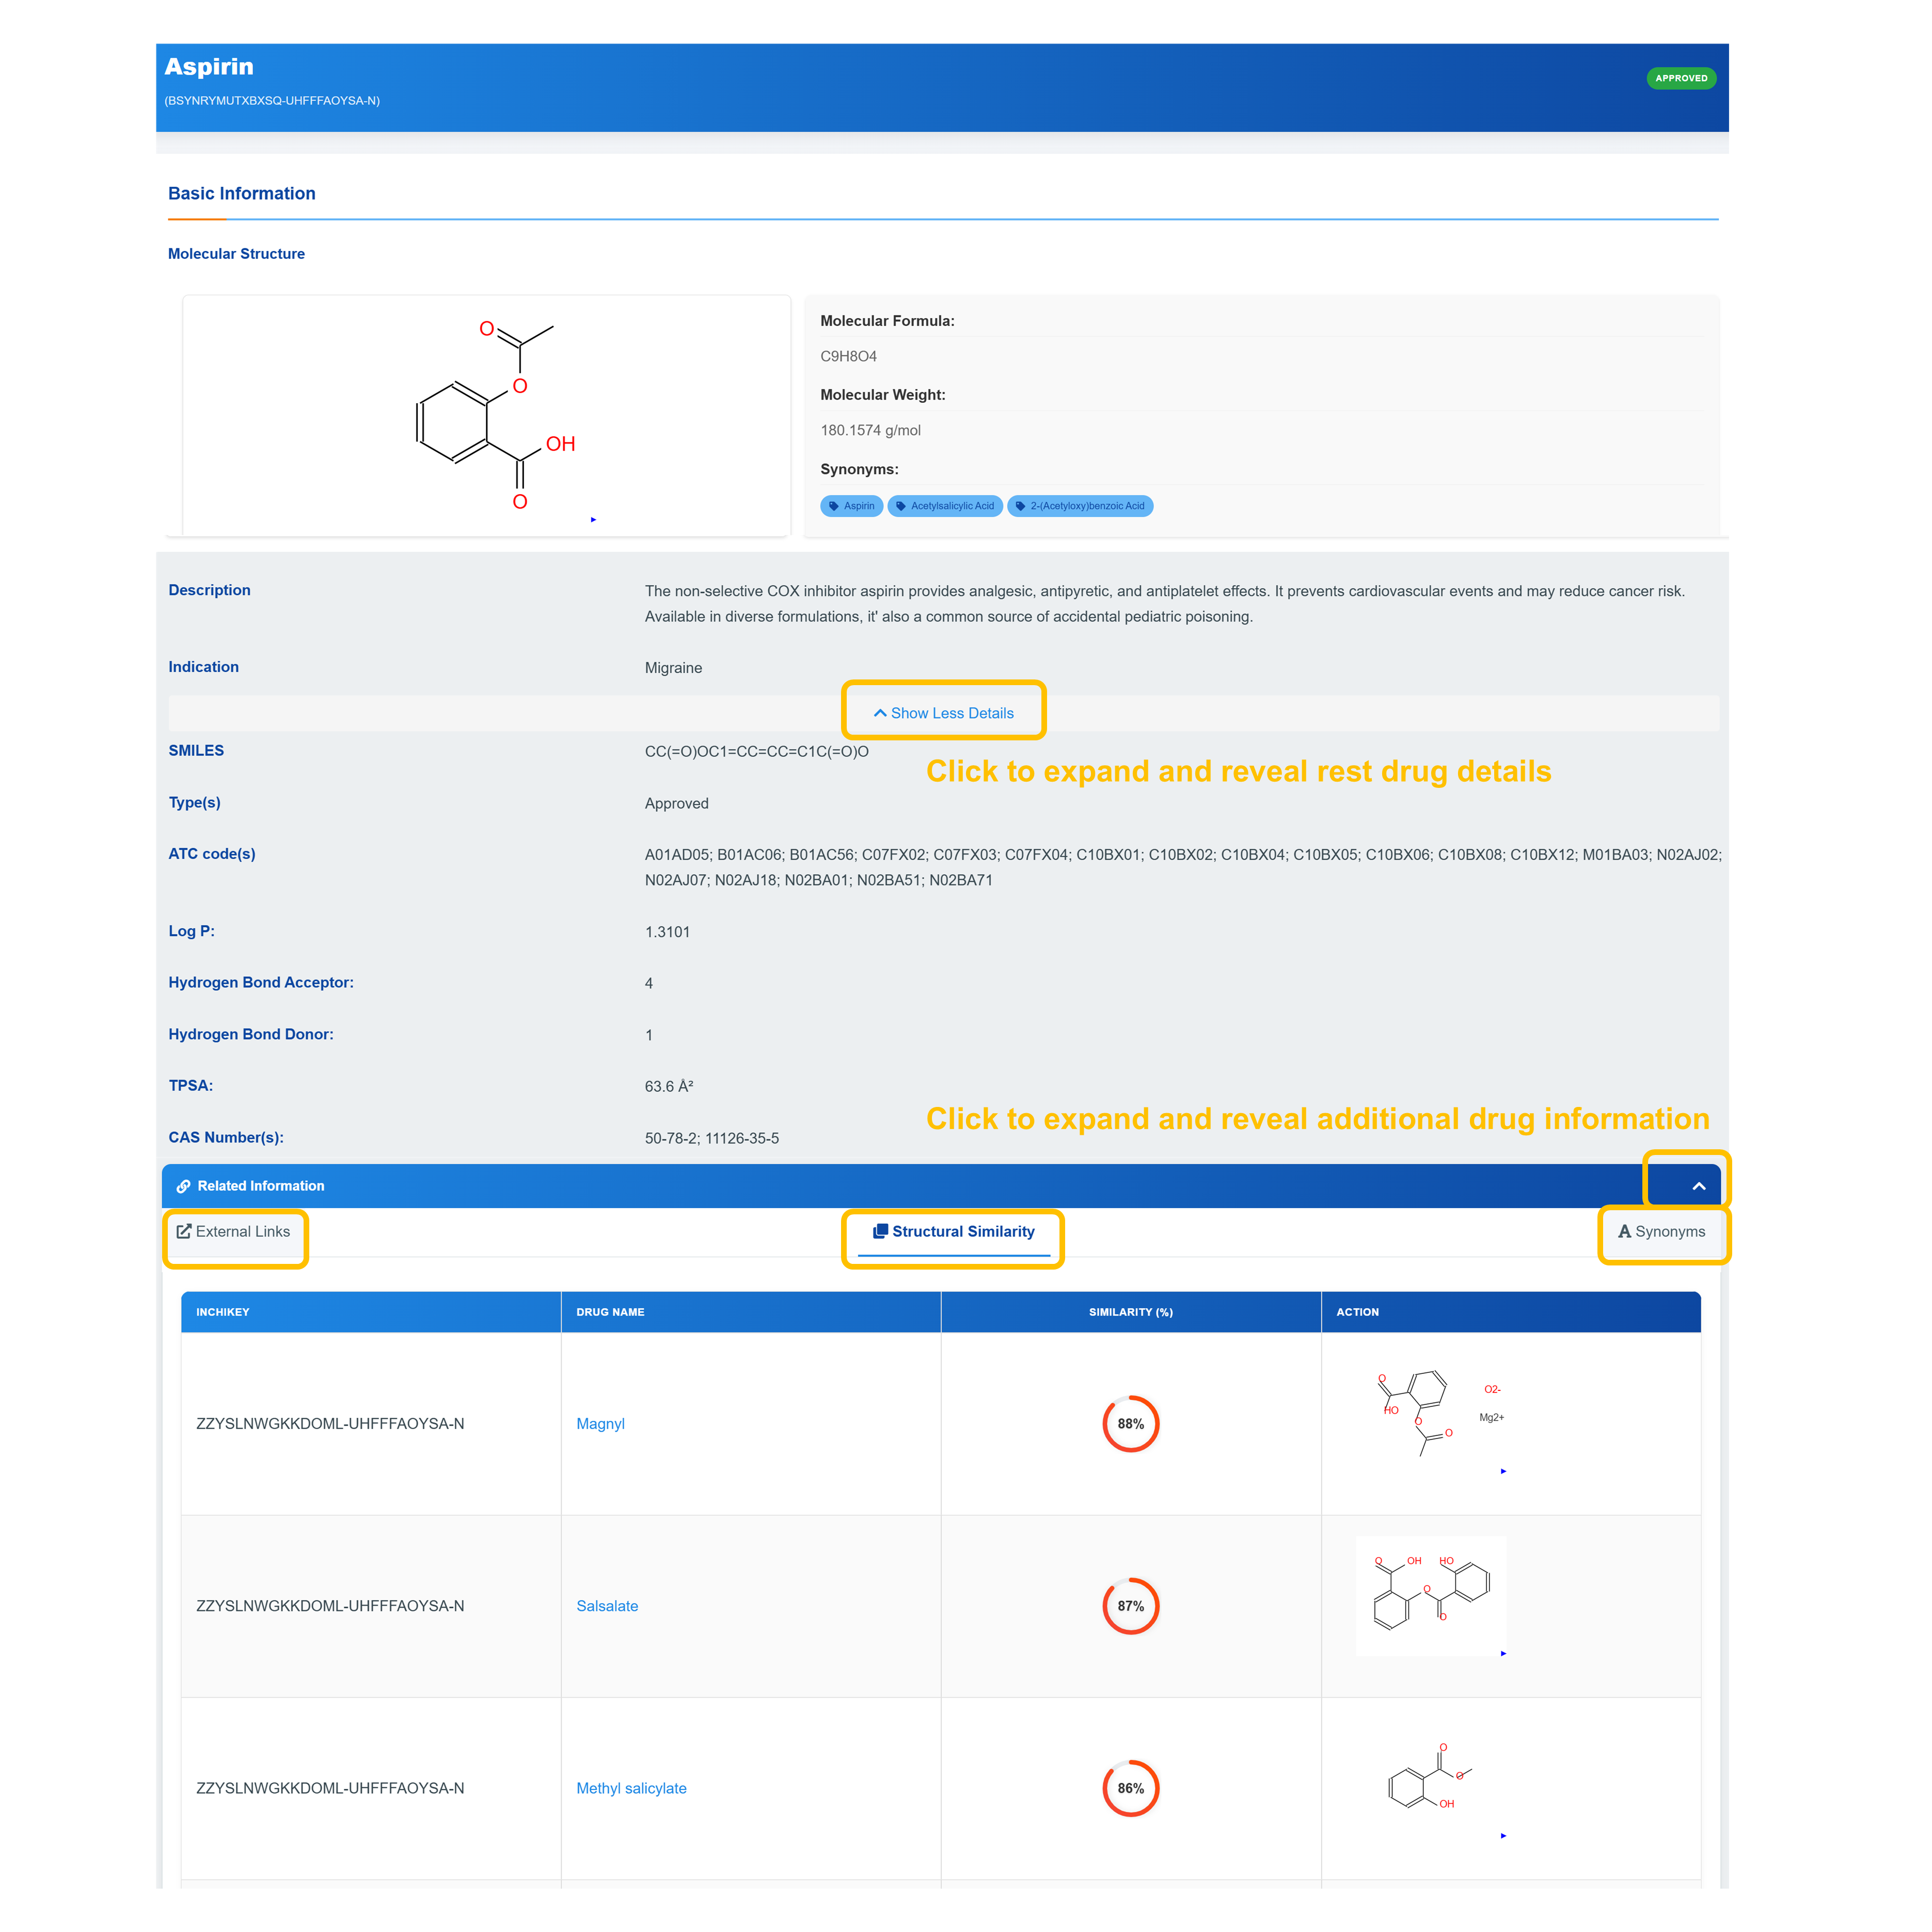Click the APPROVED status badge
1932x1932 pixels.
(1681, 77)
